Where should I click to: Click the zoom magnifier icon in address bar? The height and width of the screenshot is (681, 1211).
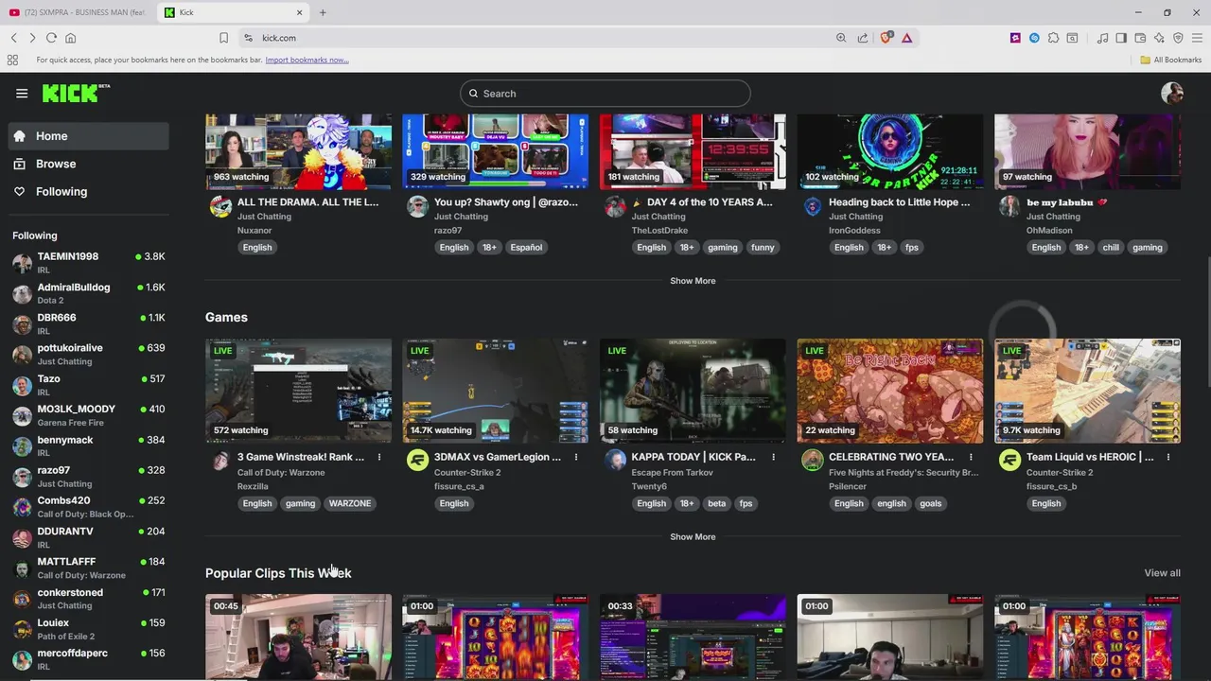pos(841,38)
